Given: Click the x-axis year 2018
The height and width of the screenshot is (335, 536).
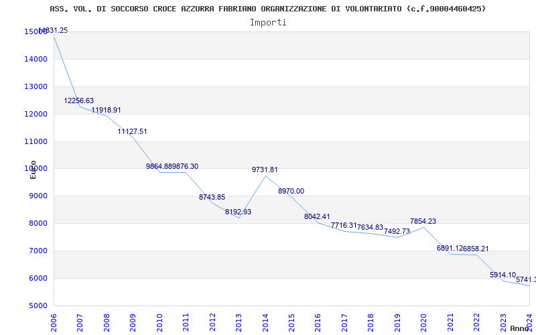Looking at the screenshot, I should (371, 322).
